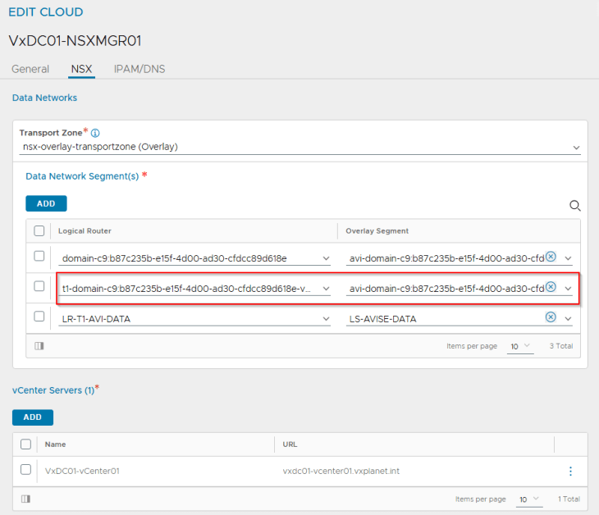
Task: Open actions menu for VxDC01-vCenter01
Action: 570,471
